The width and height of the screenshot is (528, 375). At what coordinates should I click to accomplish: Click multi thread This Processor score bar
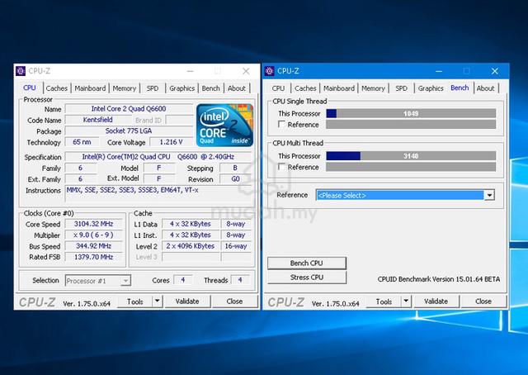411,156
